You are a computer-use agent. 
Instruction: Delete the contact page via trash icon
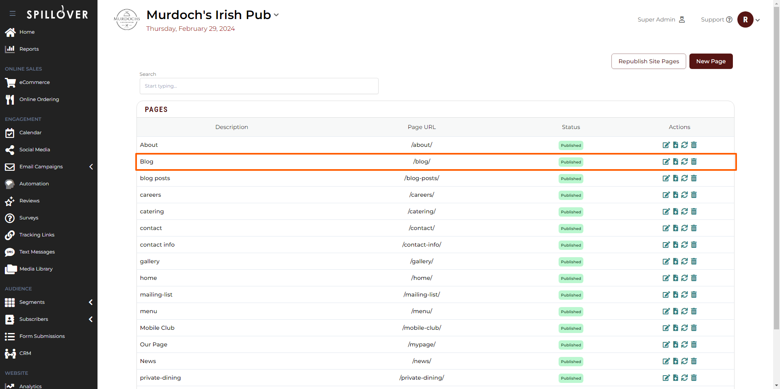[694, 228]
